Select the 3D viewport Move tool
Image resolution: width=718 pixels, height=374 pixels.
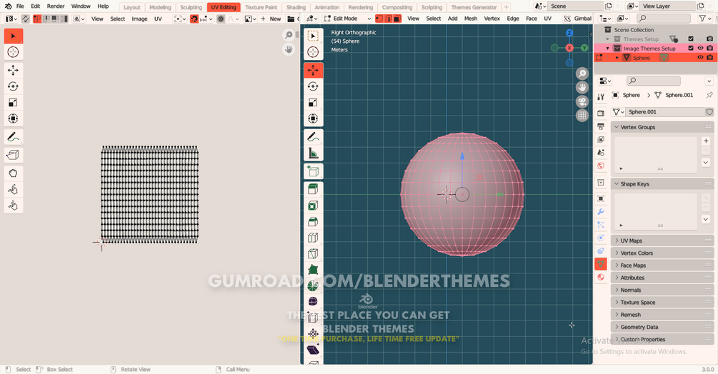click(x=313, y=71)
